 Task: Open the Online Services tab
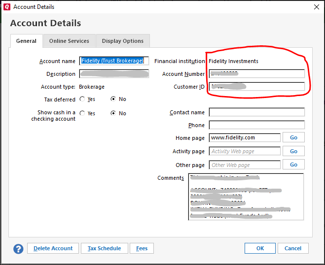[69, 41]
